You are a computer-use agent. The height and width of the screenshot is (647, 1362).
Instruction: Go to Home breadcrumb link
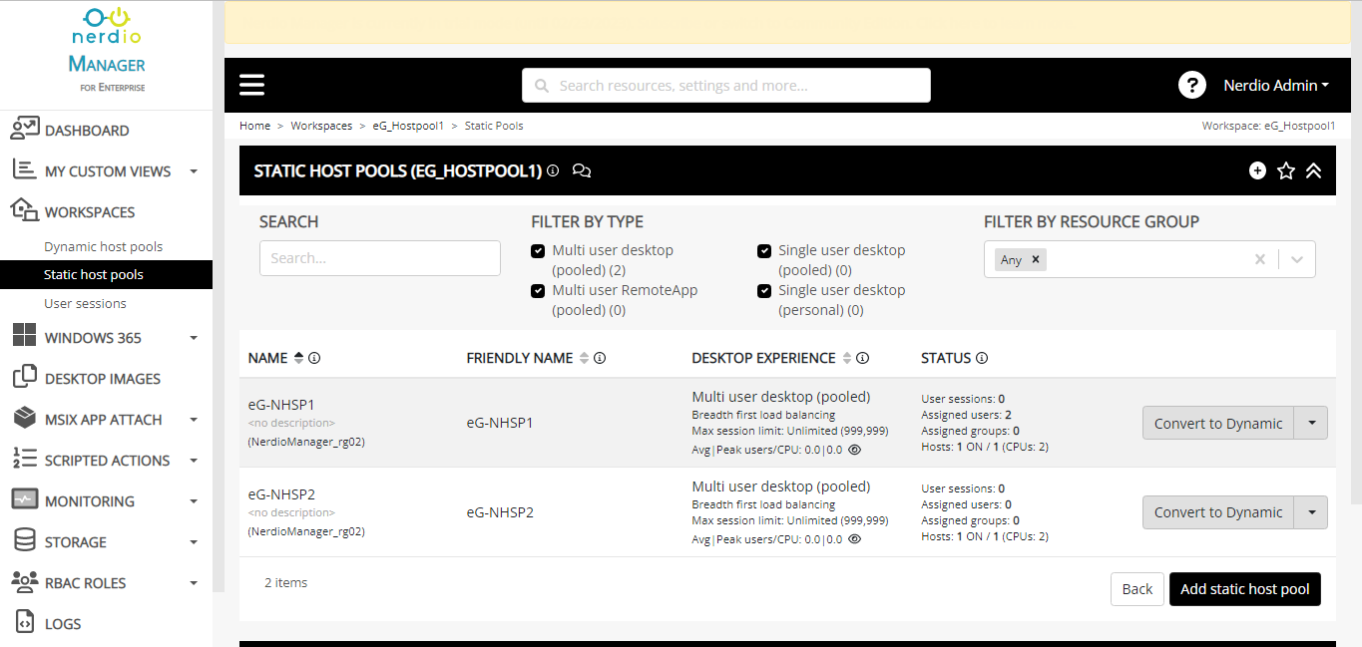coord(254,126)
